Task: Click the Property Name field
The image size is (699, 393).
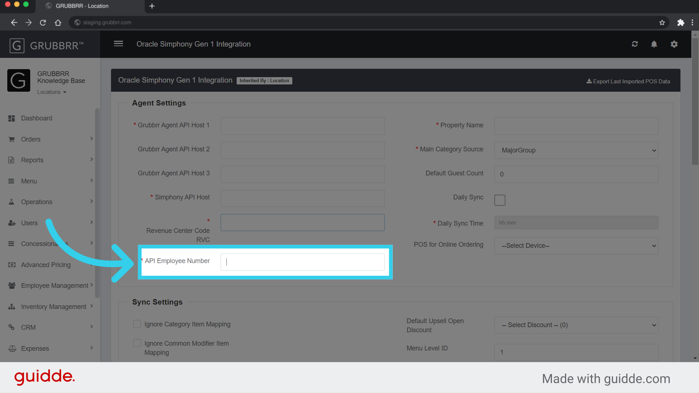Action: pyautogui.click(x=576, y=126)
